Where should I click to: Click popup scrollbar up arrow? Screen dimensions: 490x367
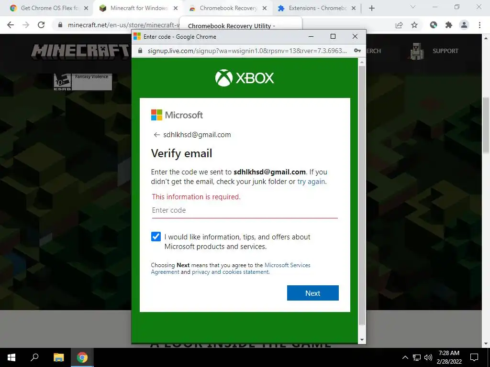(x=362, y=62)
